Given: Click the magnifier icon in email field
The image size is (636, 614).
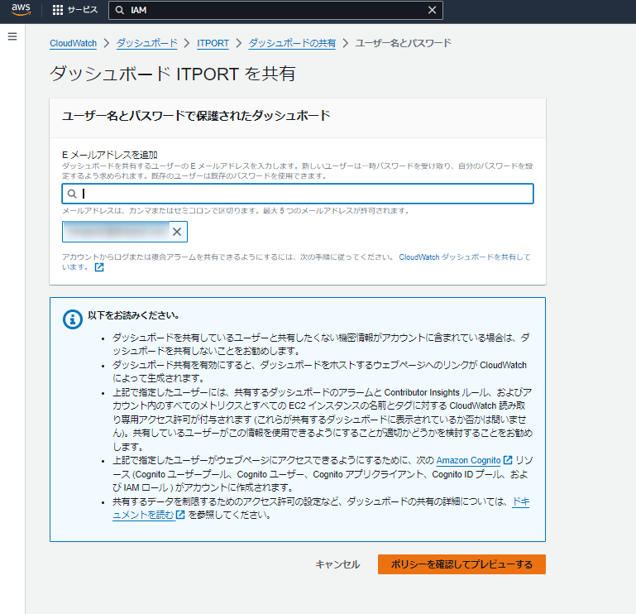Looking at the screenshot, I should click(72, 194).
